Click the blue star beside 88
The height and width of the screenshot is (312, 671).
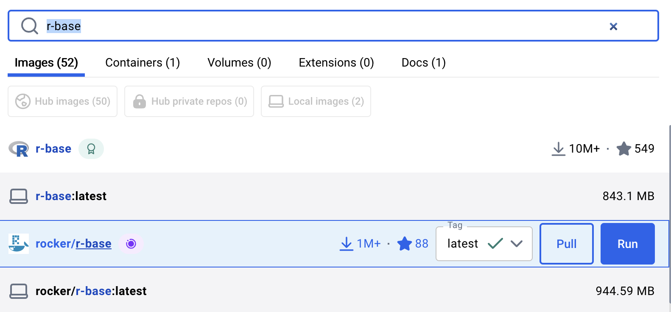point(404,244)
